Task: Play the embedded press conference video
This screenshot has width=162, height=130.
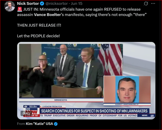Action: [86, 81]
